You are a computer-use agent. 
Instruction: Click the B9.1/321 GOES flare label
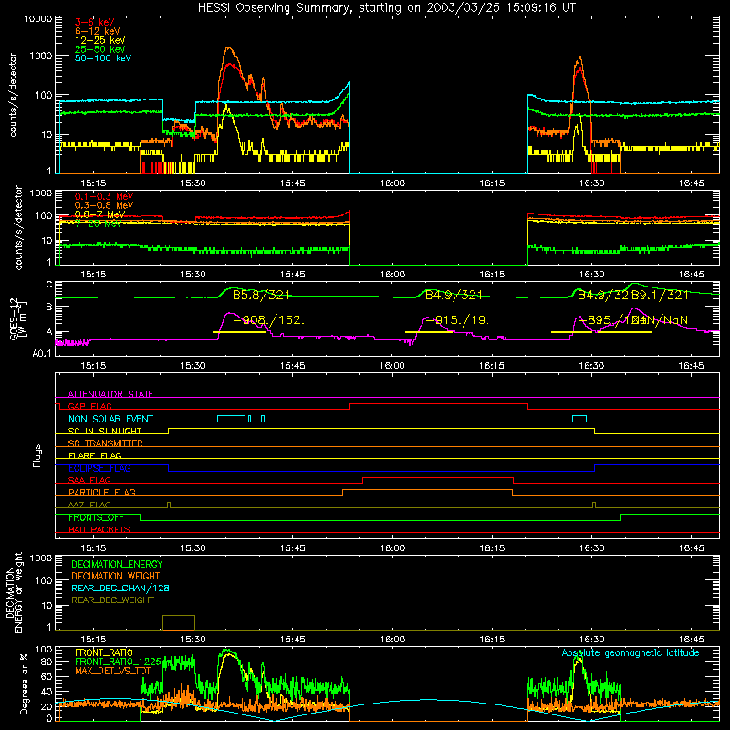(660, 295)
